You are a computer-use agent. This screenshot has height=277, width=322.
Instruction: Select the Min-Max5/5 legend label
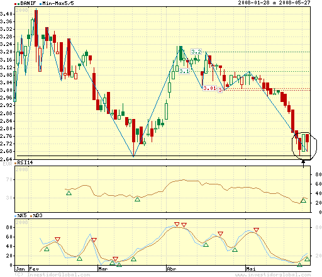click(58, 3)
